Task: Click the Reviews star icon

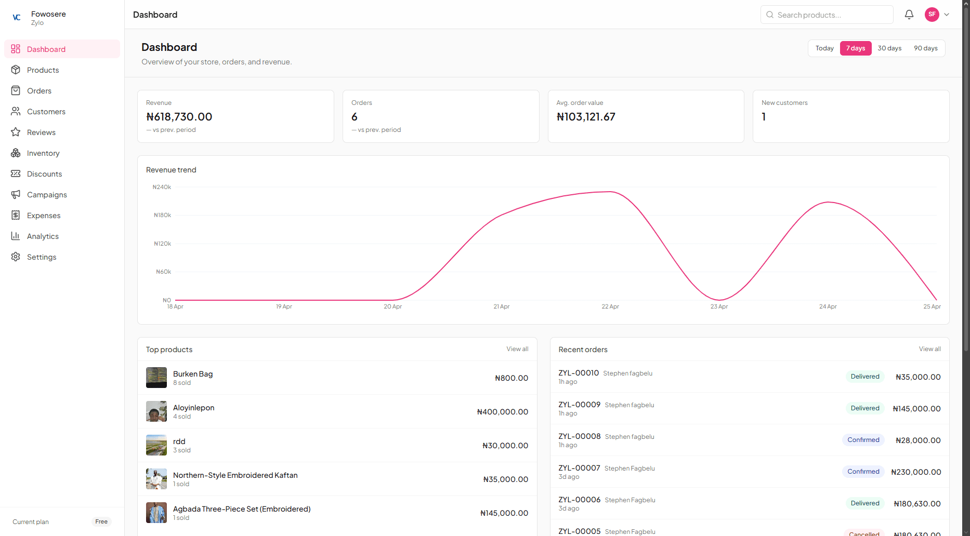Action: (x=16, y=132)
